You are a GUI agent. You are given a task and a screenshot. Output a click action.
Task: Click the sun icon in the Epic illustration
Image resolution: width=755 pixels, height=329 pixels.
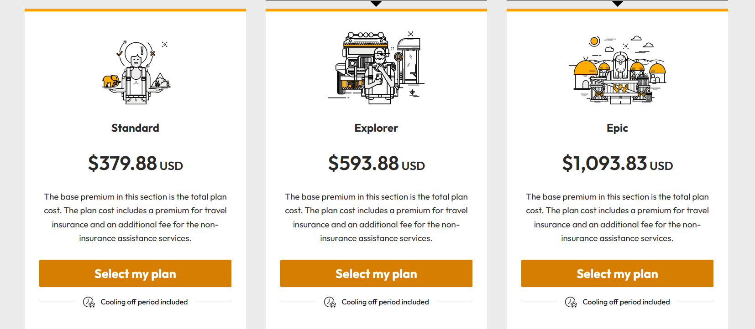pos(594,41)
